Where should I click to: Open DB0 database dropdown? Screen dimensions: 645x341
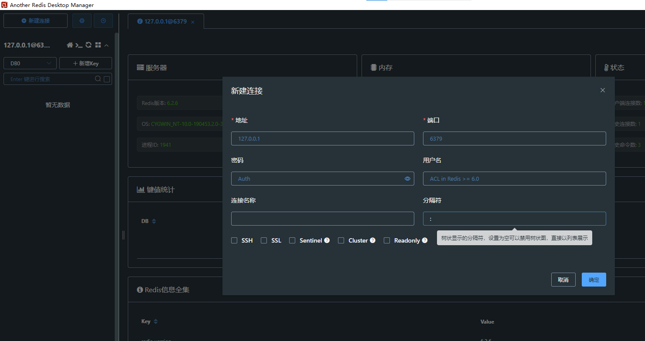click(x=30, y=63)
